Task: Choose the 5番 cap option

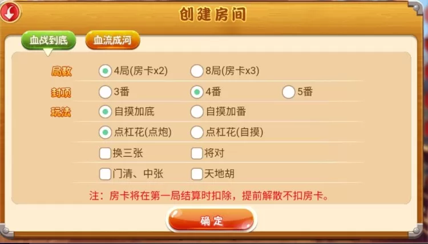Action: [288, 92]
